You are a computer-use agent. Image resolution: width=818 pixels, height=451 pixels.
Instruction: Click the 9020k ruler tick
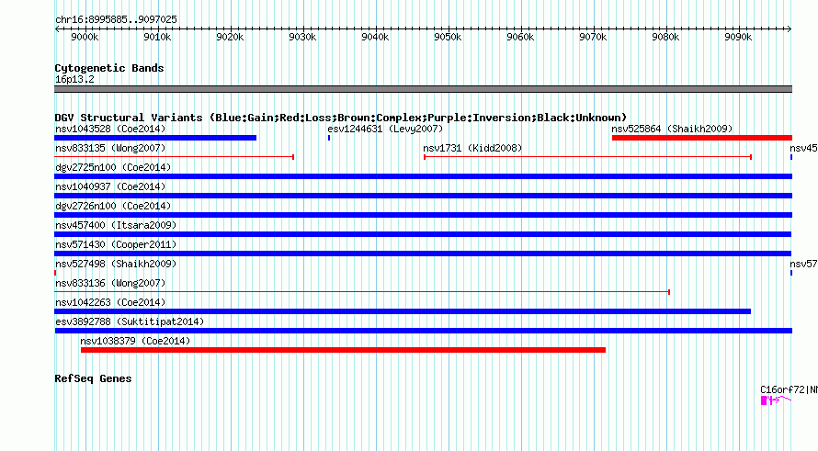tap(230, 37)
